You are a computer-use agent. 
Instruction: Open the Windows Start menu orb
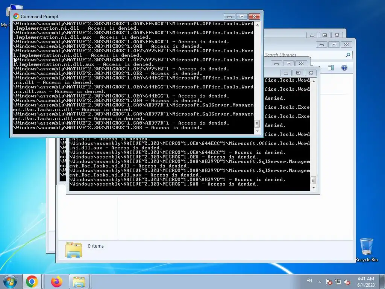[x=10, y=281]
